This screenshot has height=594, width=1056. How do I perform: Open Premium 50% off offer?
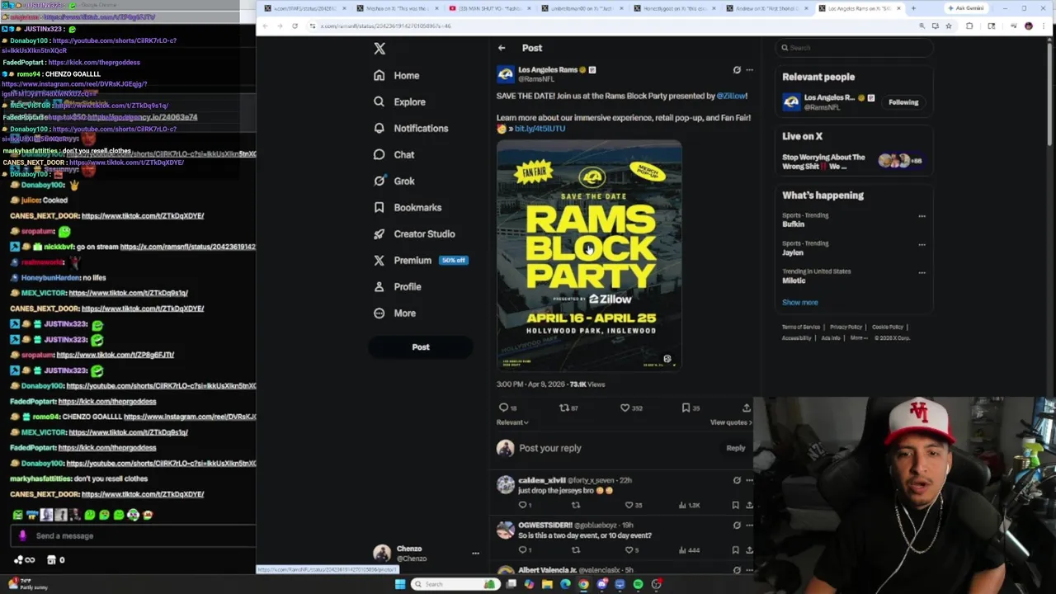[421, 260]
